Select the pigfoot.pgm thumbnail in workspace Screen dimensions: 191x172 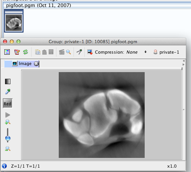(x=14, y=21)
